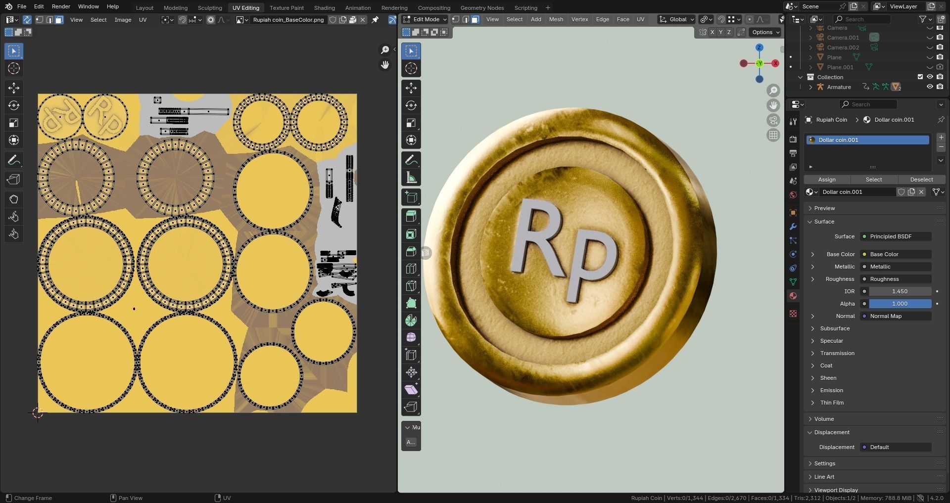The width and height of the screenshot is (950, 503).
Task: Add a material slot with plus button
Action: (941, 137)
